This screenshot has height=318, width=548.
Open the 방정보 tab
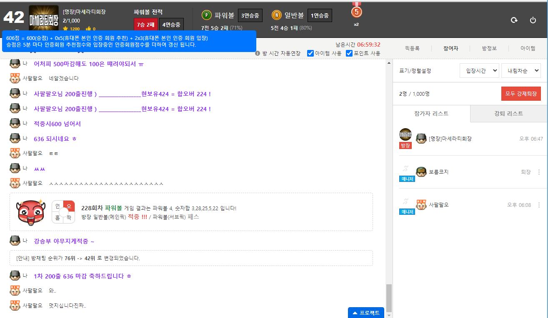coord(489,48)
